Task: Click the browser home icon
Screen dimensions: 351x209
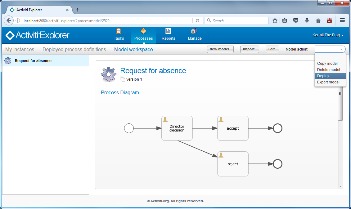Action: (x=318, y=20)
